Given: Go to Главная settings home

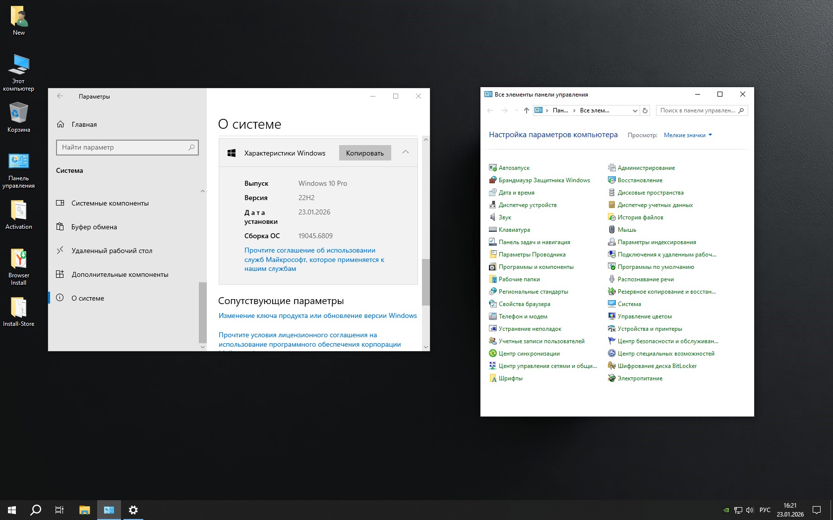Looking at the screenshot, I should [x=84, y=124].
